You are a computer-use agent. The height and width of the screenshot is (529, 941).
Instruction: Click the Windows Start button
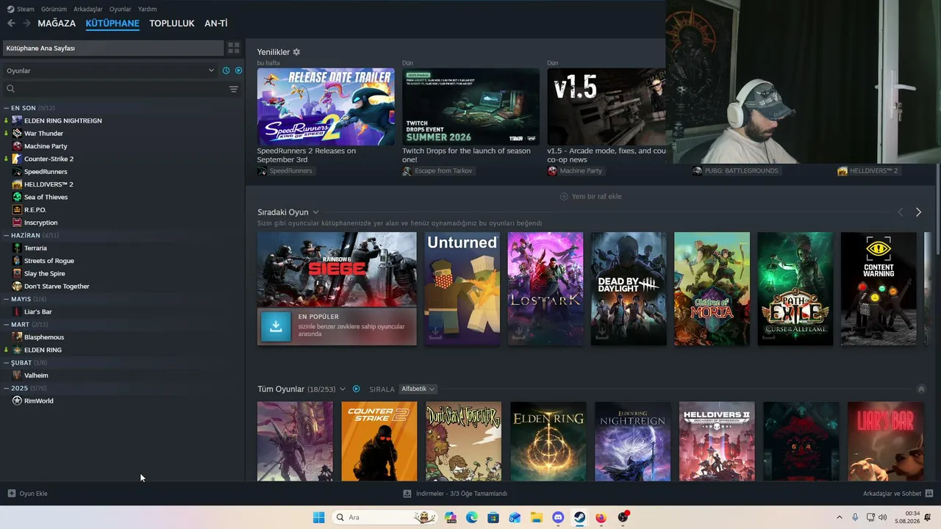click(318, 517)
